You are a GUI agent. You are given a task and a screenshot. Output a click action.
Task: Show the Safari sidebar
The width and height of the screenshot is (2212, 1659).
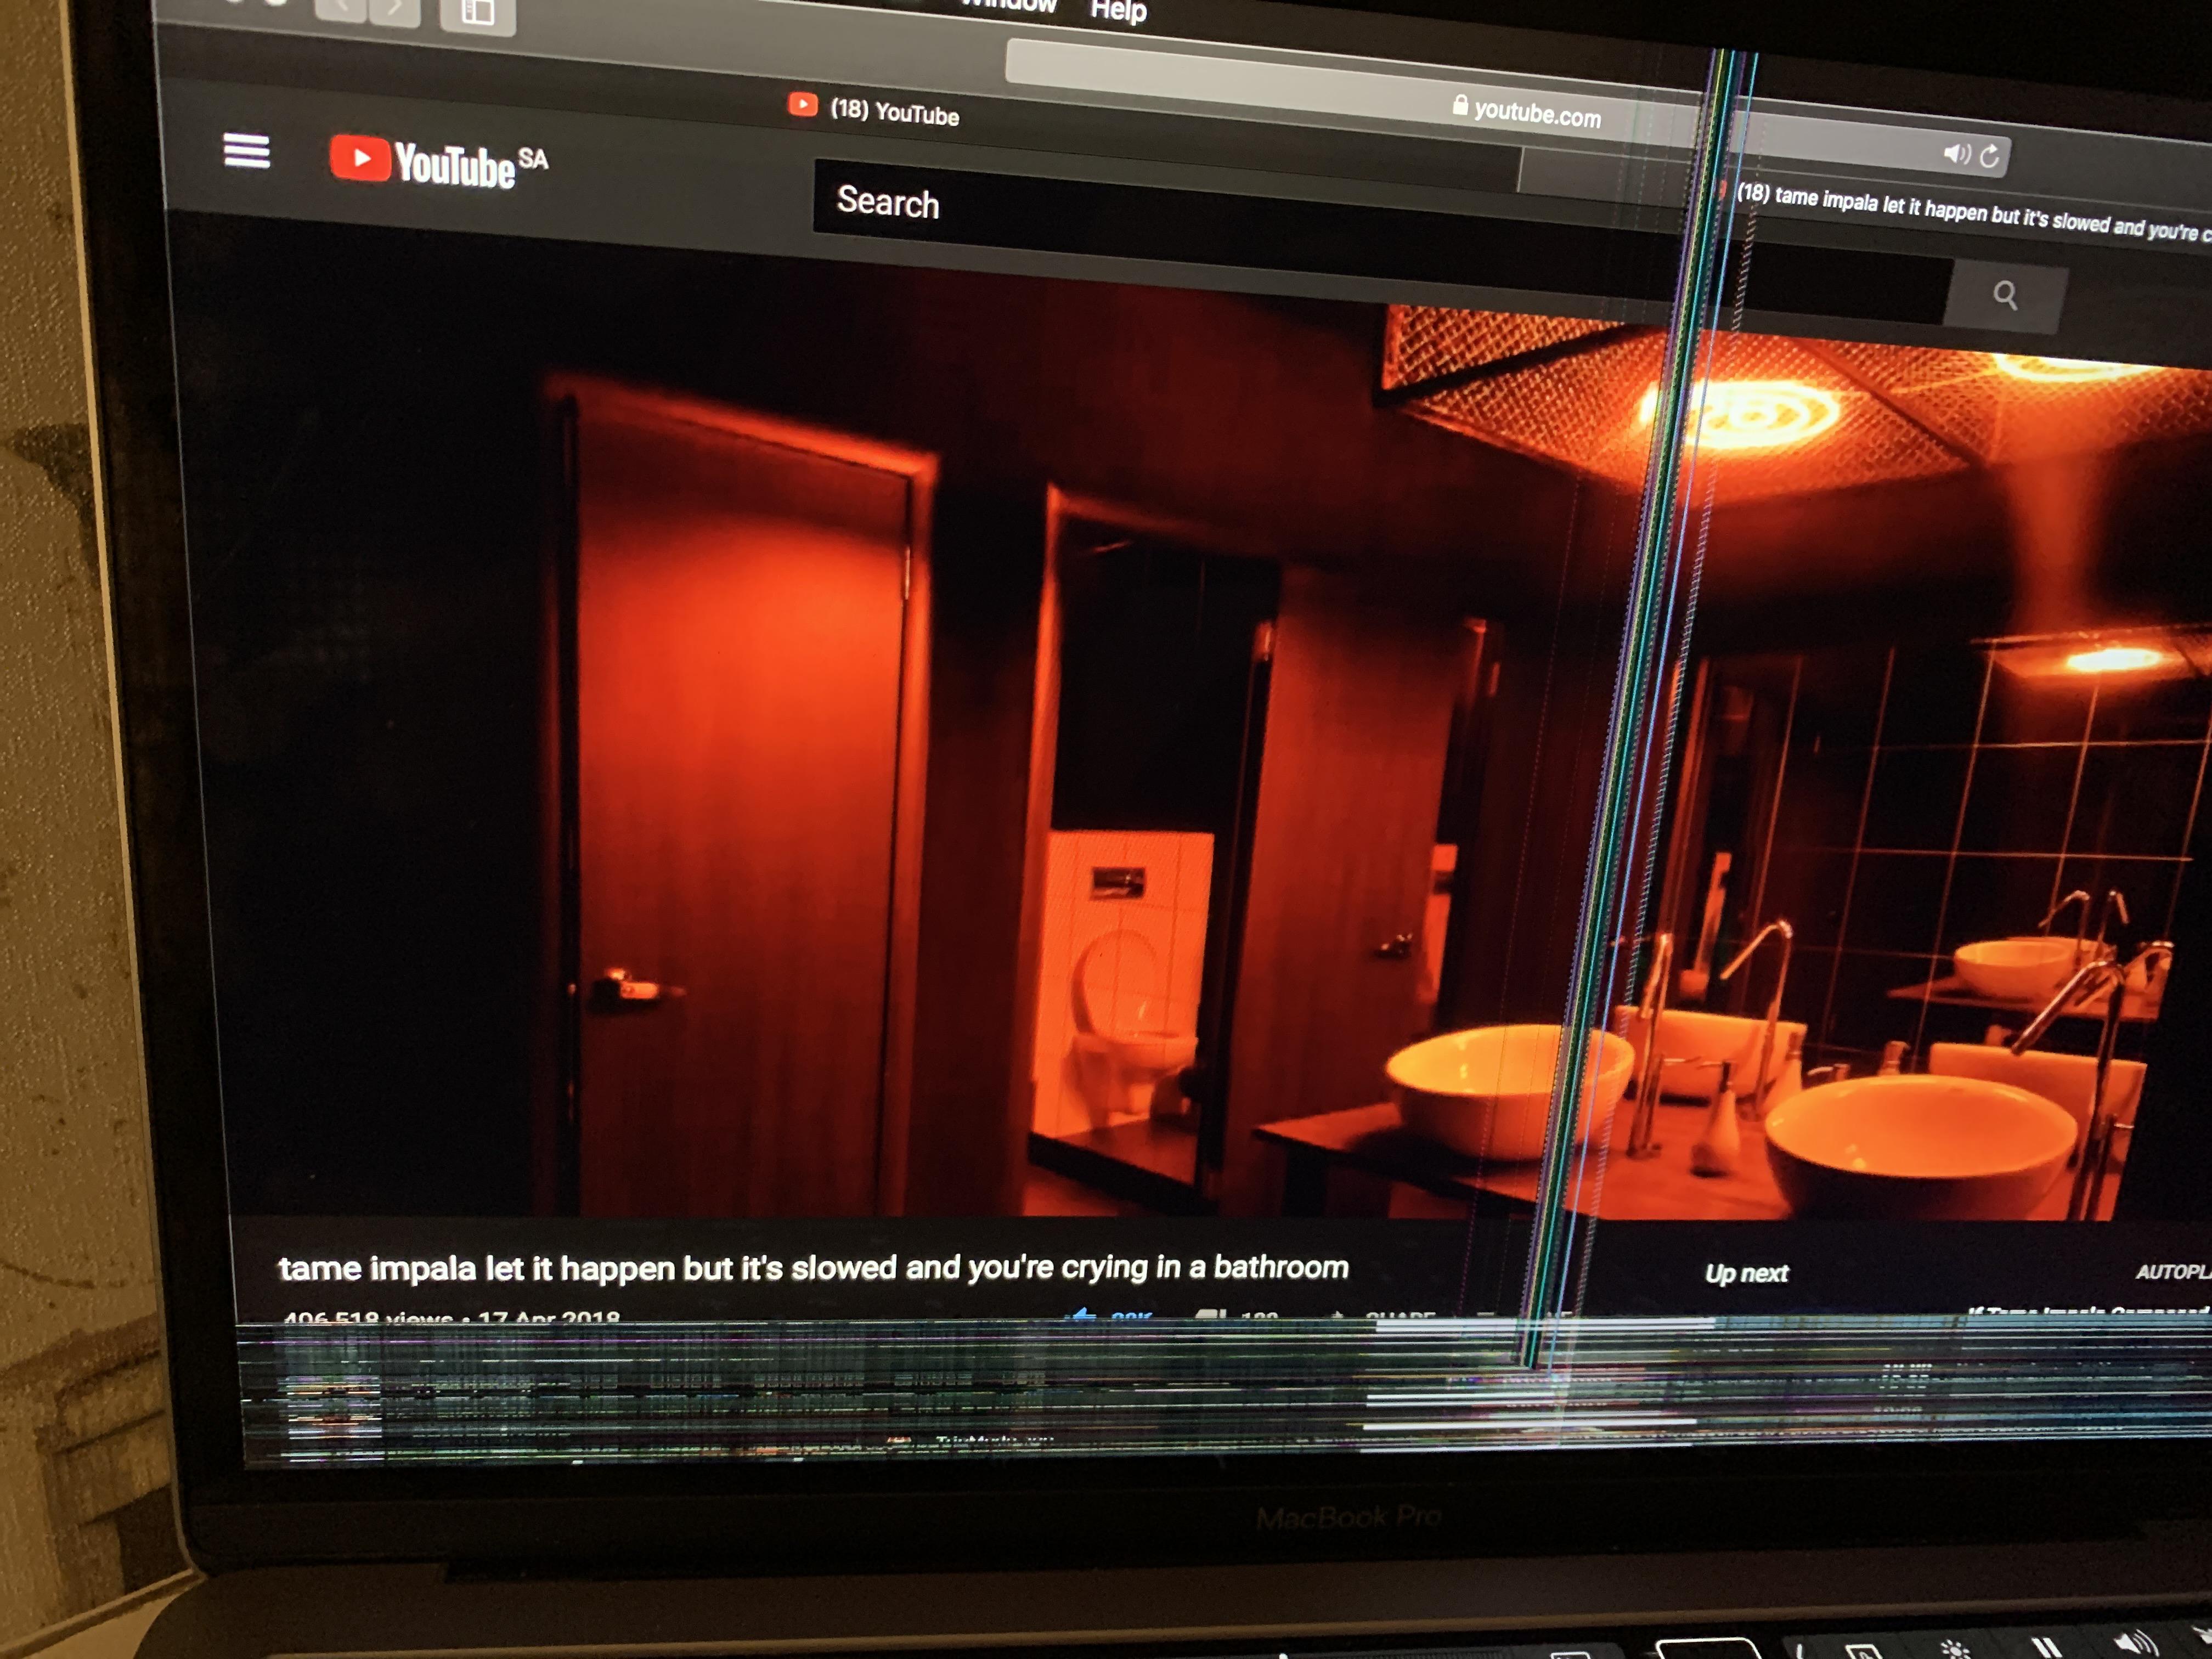[x=477, y=12]
